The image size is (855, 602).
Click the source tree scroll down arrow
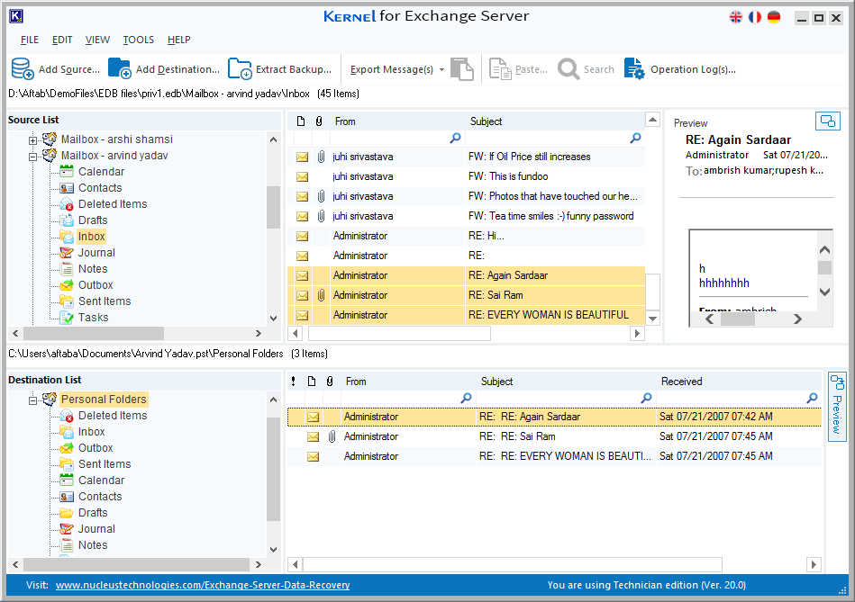(273, 319)
